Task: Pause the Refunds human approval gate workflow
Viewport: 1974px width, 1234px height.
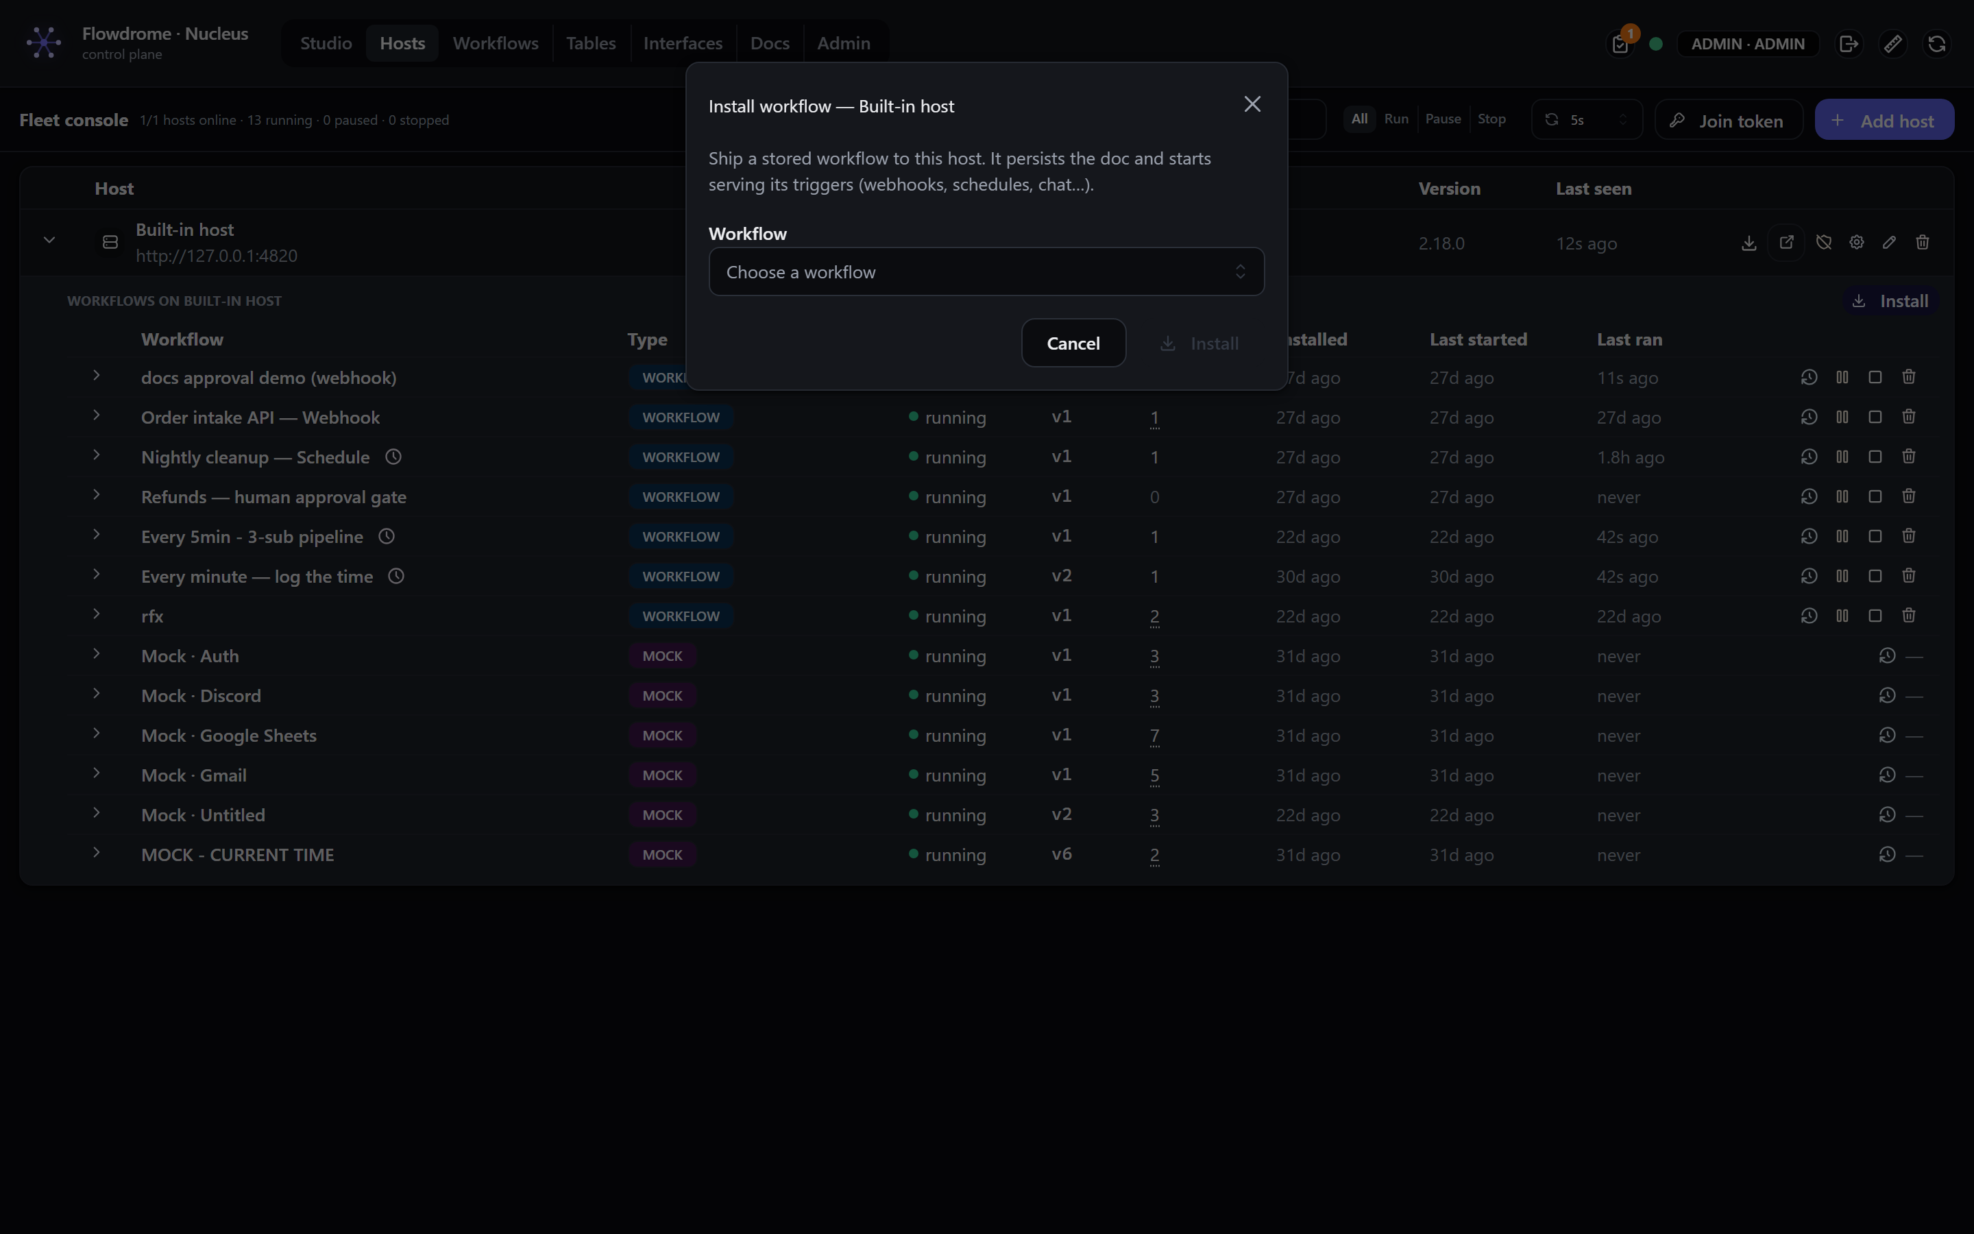Action: click(x=1842, y=496)
